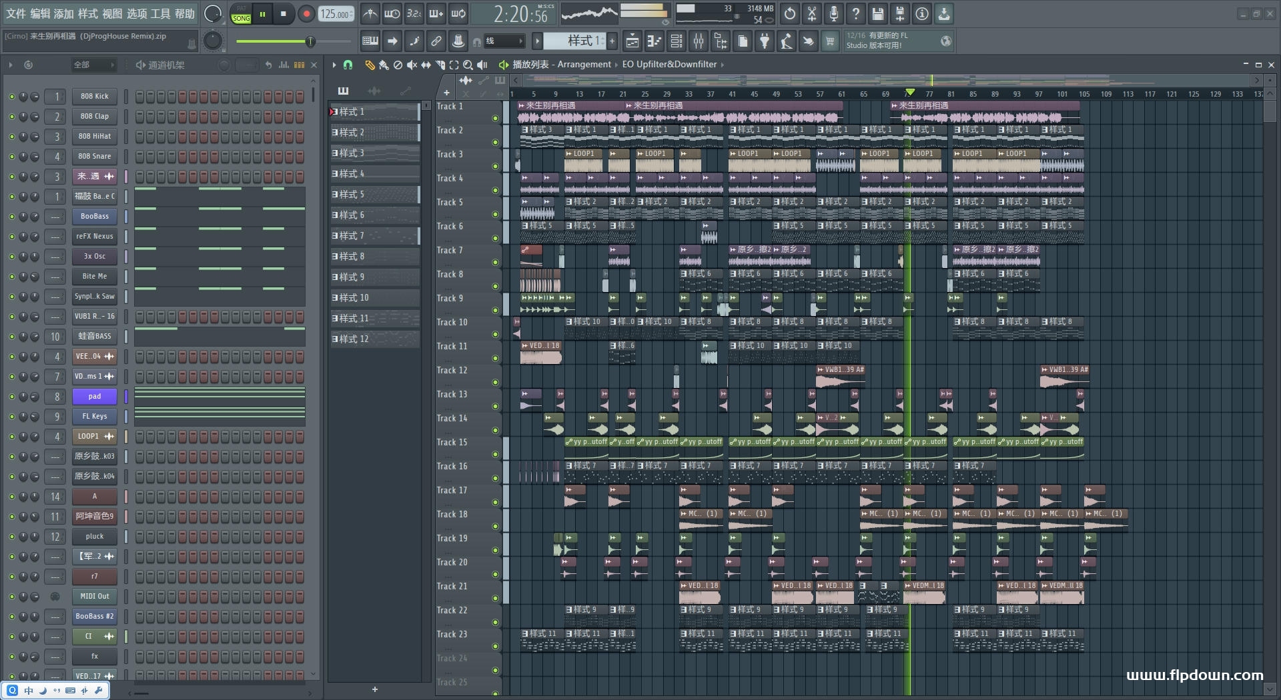Click the metronome icon
Image resolution: width=1281 pixels, height=700 pixels.
click(370, 13)
